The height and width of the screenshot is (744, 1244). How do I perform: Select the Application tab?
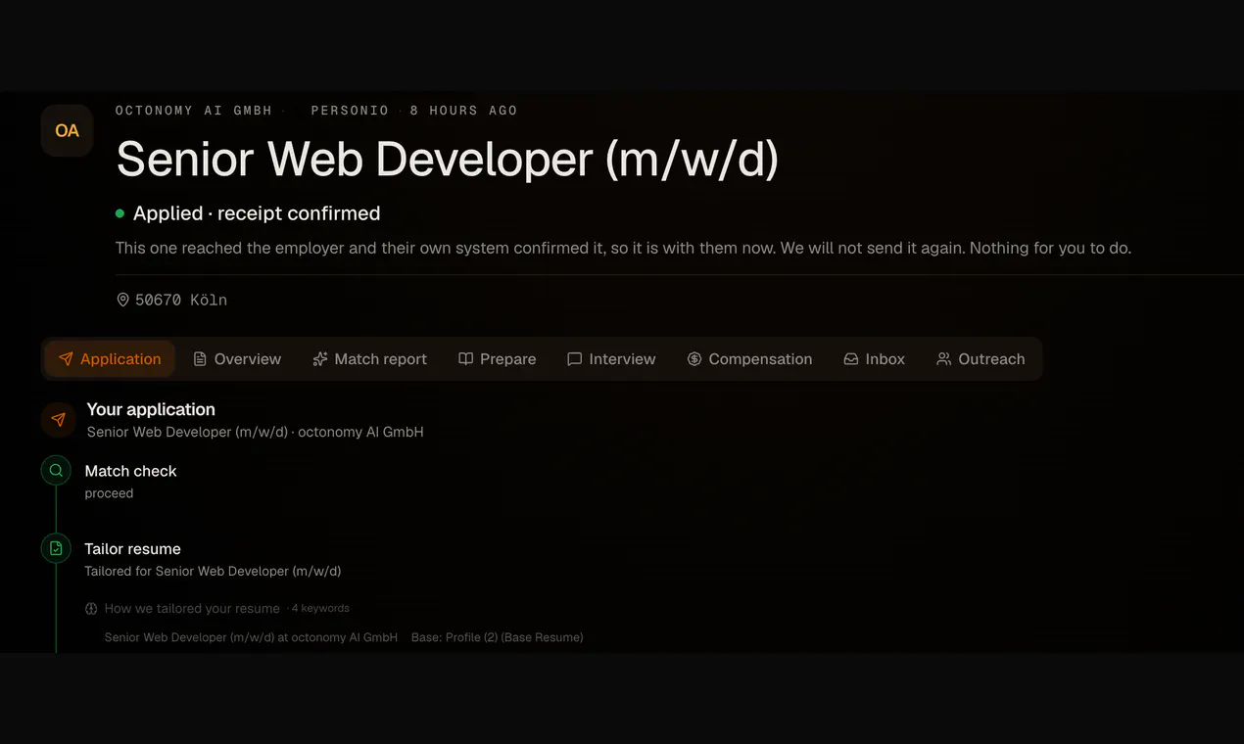(x=110, y=359)
